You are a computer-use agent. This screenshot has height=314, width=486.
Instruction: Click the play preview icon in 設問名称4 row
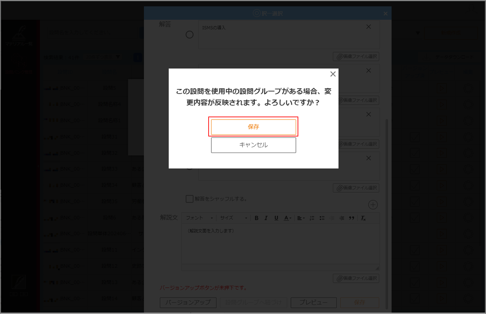442,104
